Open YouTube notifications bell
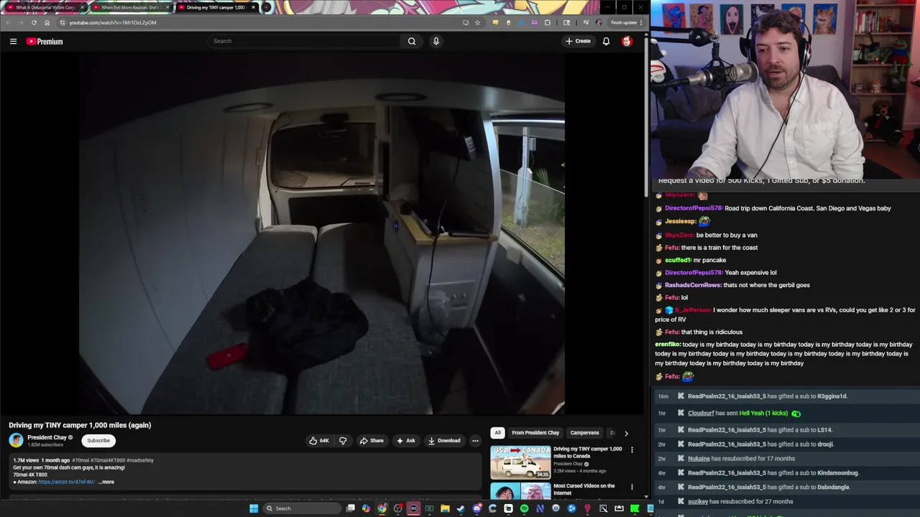The height and width of the screenshot is (517, 920). point(606,41)
